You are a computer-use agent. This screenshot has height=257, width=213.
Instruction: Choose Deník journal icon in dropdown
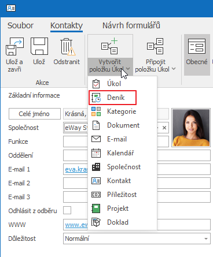click(96, 98)
